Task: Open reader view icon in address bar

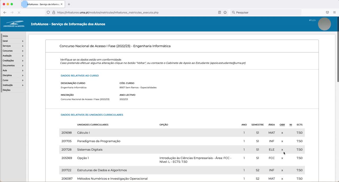Action: (220, 12)
